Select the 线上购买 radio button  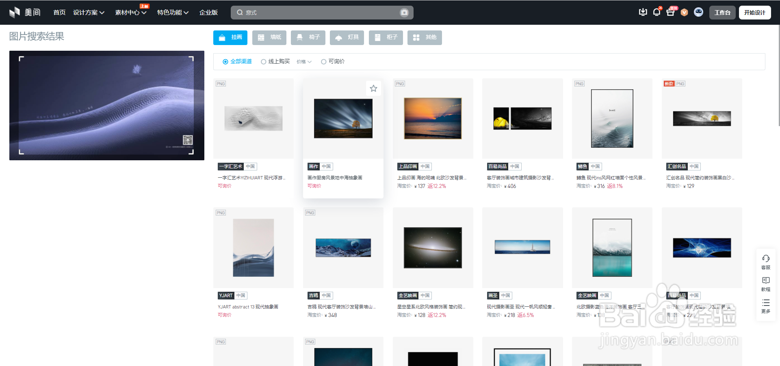coord(264,62)
